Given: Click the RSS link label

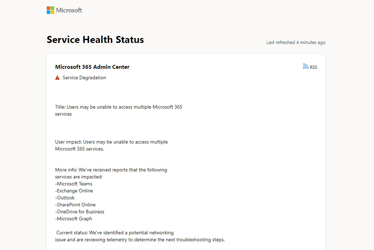Looking at the screenshot, I should point(313,67).
